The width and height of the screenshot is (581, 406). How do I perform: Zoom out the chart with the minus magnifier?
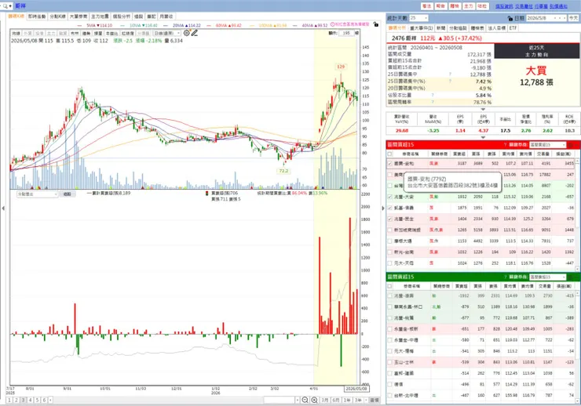tap(305, 400)
